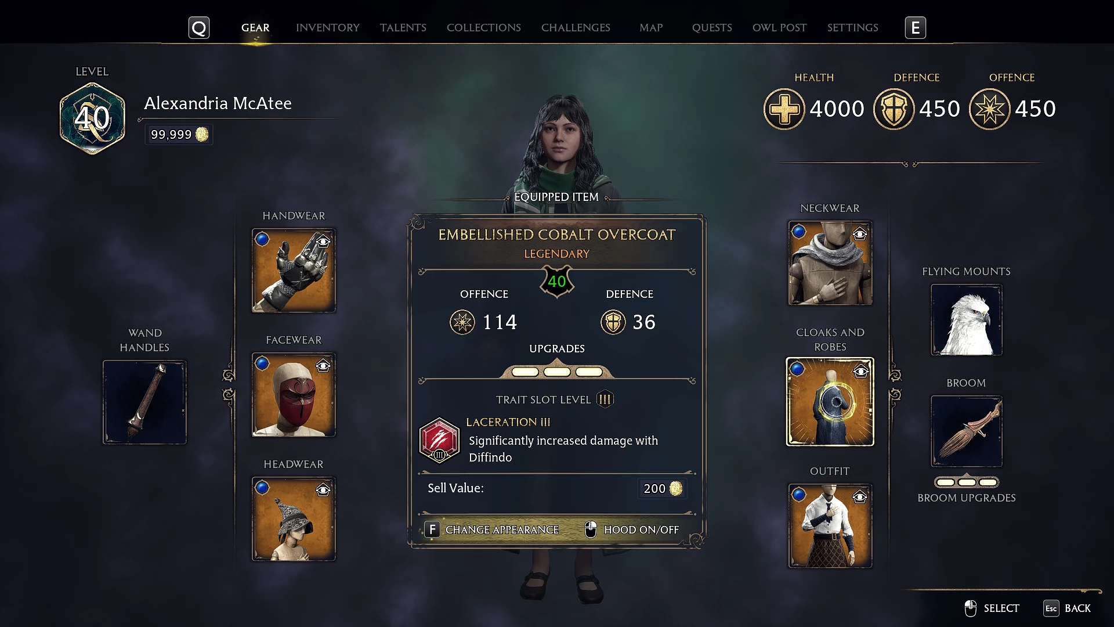Toggle Neckwear visibility eye icon
Image resolution: width=1114 pixels, height=627 pixels.
860,234
